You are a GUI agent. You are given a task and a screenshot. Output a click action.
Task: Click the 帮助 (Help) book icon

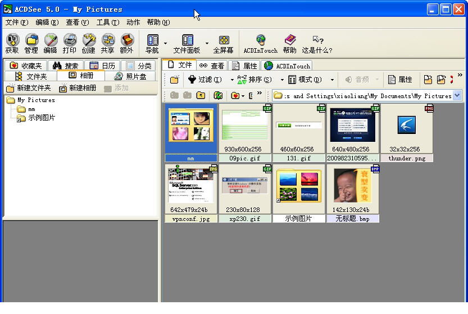(289, 43)
